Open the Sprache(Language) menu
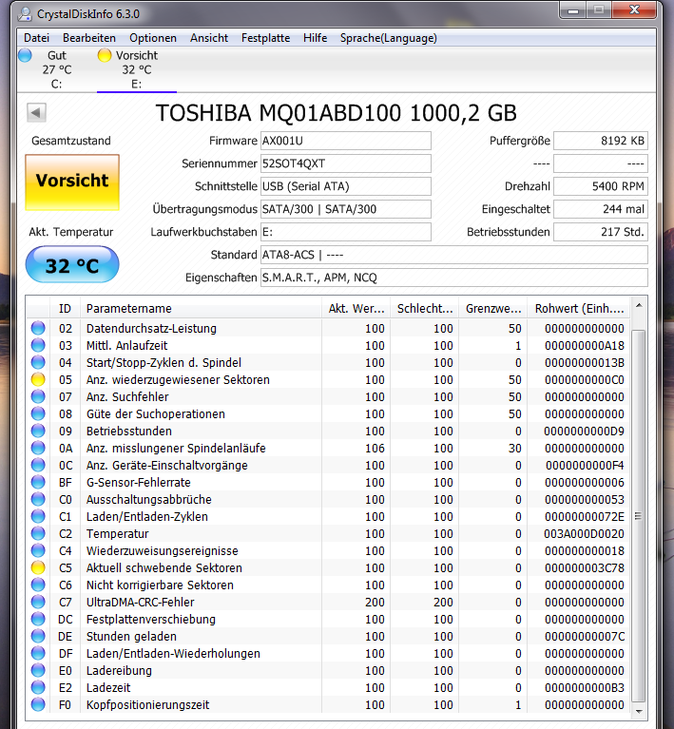This screenshot has width=674, height=729. pos(389,38)
